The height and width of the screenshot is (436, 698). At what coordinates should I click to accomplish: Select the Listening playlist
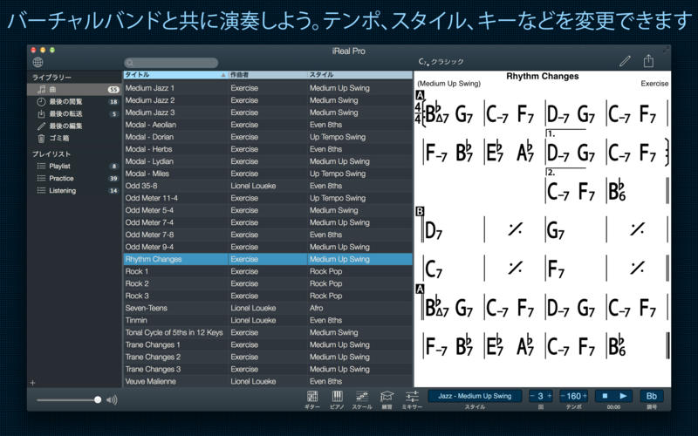(x=75, y=190)
